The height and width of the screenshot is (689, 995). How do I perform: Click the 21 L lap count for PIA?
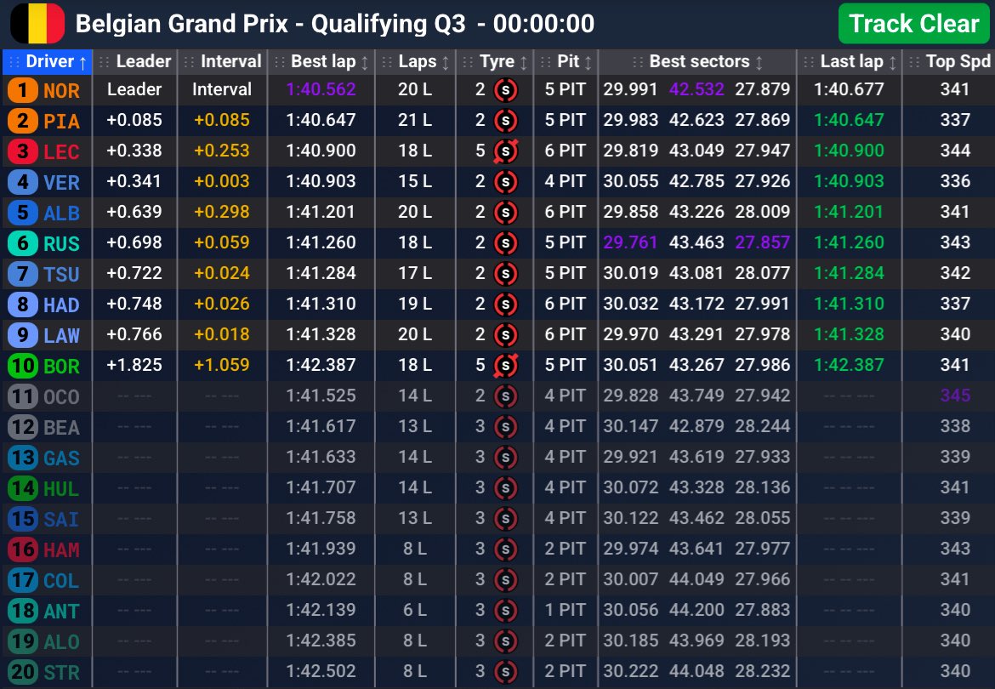[x=415, y=120]
